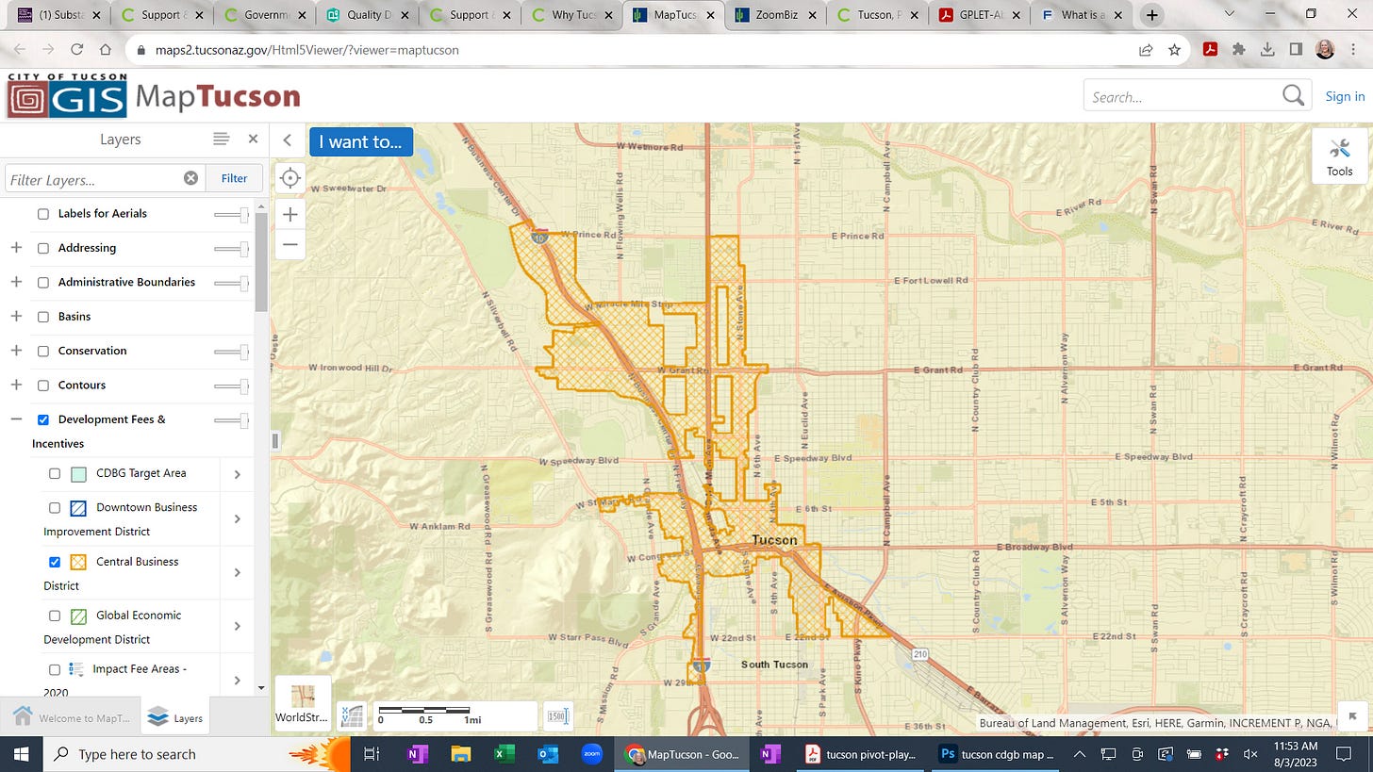Open File Explorer from the taskbar
This screenshot has width=1373, height=772.
click(460, 754)
